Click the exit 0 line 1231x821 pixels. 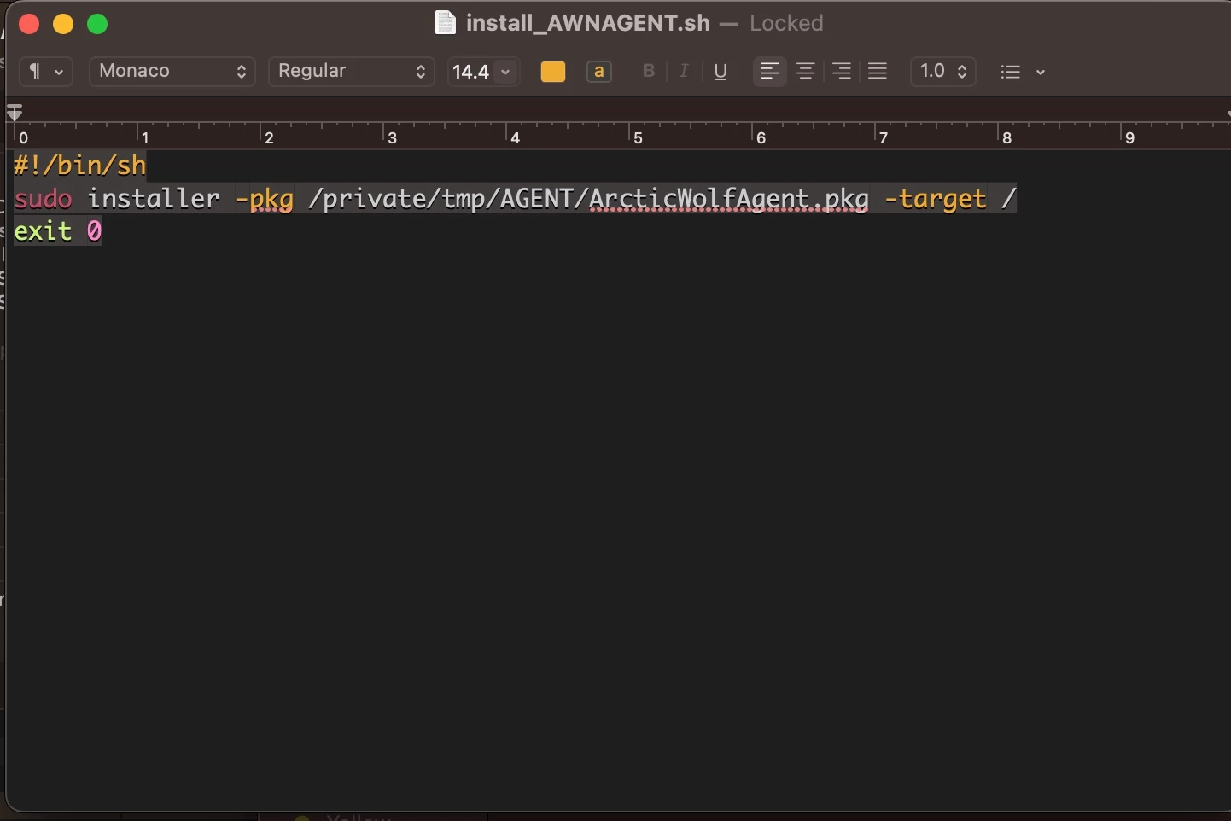pyautogui.click(x=58, y=231)
